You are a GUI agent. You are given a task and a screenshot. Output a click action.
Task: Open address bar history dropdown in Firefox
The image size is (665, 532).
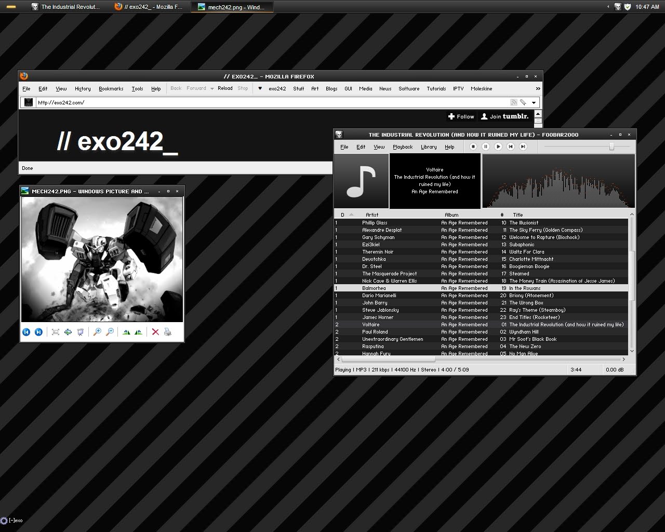tap(534, 103)
